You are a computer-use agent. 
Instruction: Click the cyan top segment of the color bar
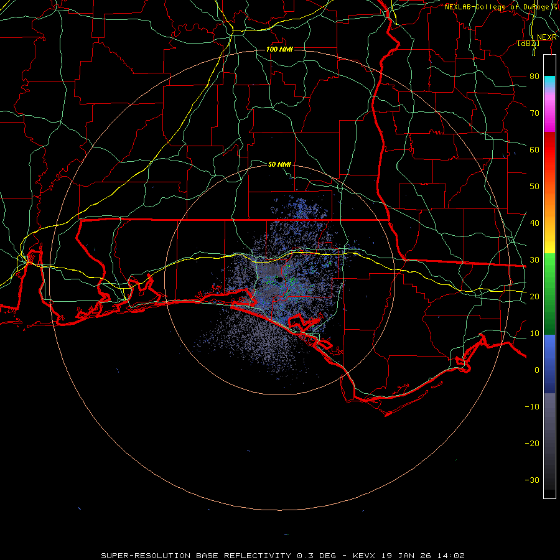[549, 82]
